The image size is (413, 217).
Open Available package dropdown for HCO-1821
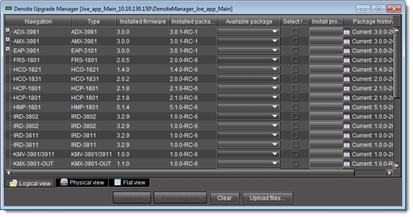click(x=248, y=70)
